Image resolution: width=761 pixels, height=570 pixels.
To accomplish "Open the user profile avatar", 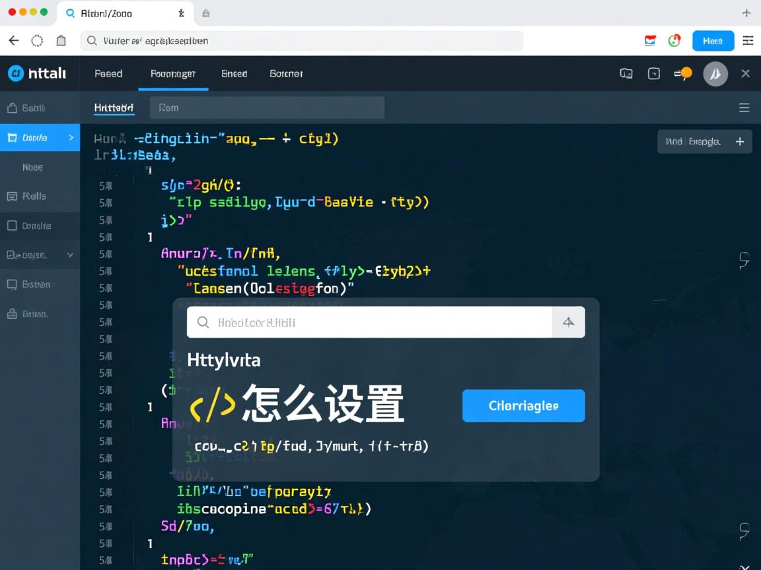I will 715,73.
